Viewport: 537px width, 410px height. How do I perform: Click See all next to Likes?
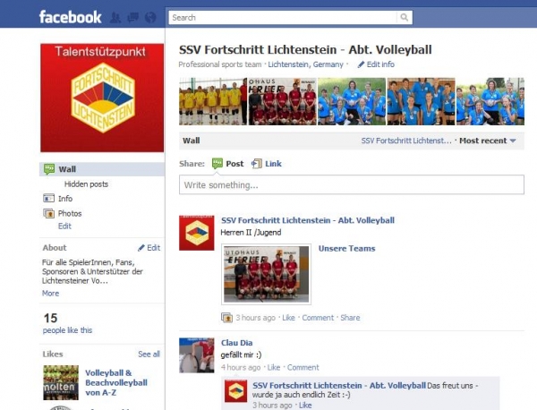149,354
